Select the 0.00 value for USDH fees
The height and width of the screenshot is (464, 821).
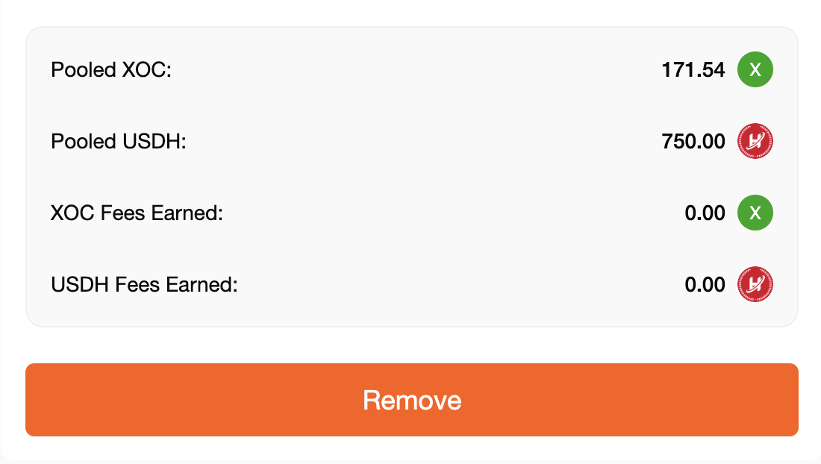(705, 284)
